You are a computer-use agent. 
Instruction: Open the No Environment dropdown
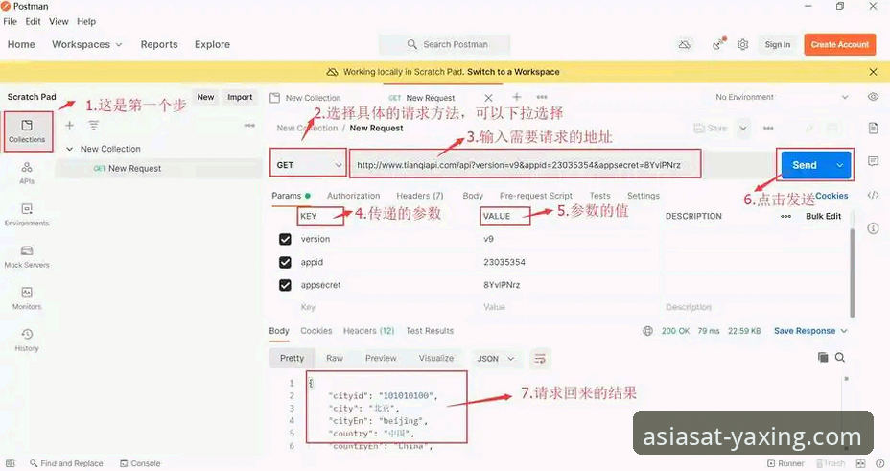(782, 97)
